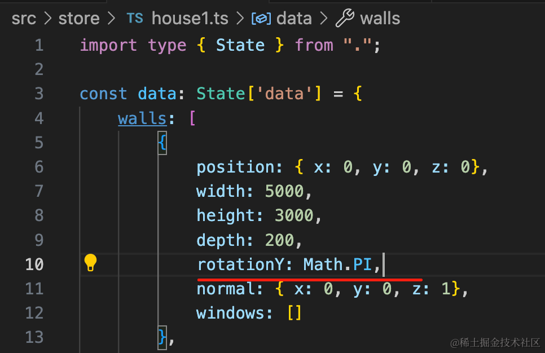Click the 'width' property name
The image size is (545, 353).
[221, 191]
